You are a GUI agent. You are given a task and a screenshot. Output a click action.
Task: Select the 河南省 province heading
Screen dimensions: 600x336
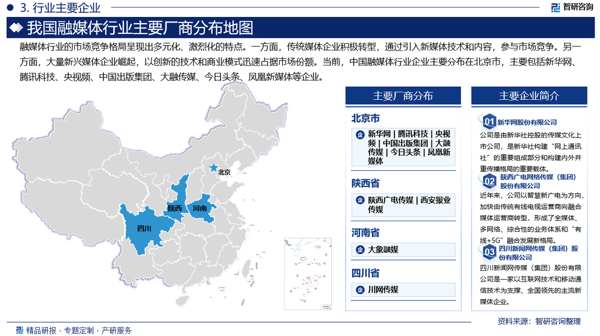click(365, 233)
